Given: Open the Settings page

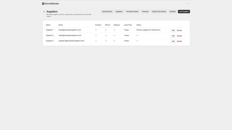Looking at the screenshot, I should coord(173,12).
